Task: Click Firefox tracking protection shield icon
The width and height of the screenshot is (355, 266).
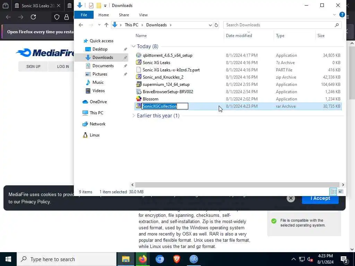Action: (57, 17)
